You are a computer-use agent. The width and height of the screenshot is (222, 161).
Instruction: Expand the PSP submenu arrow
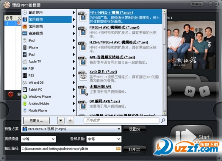click(74, 68)
